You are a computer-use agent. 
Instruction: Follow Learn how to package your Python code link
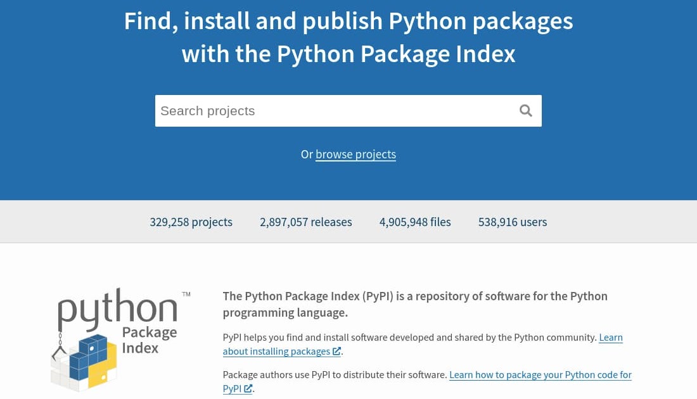point(540,375)
